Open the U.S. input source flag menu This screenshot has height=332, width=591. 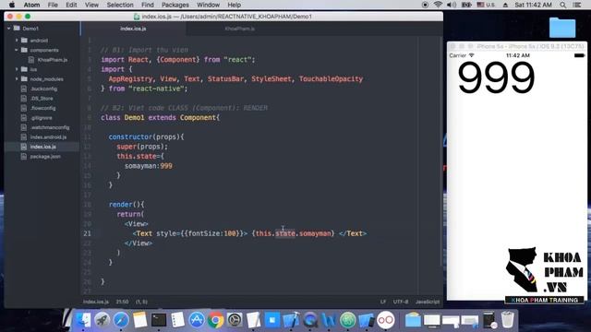[x=486, y=5]
